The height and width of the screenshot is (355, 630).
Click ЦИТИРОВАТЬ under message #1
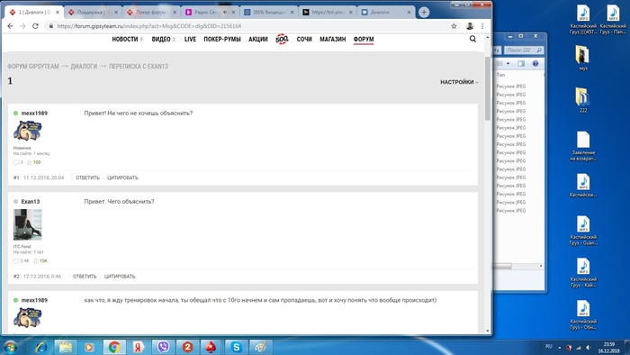[x=122, y=177]
